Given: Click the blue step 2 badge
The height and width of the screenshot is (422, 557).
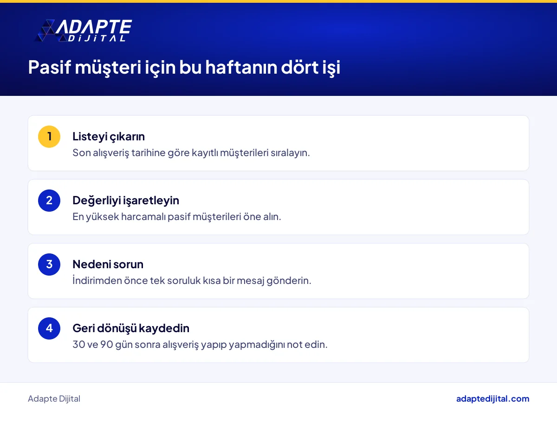Looking at the screenshot, I should 49,201.
